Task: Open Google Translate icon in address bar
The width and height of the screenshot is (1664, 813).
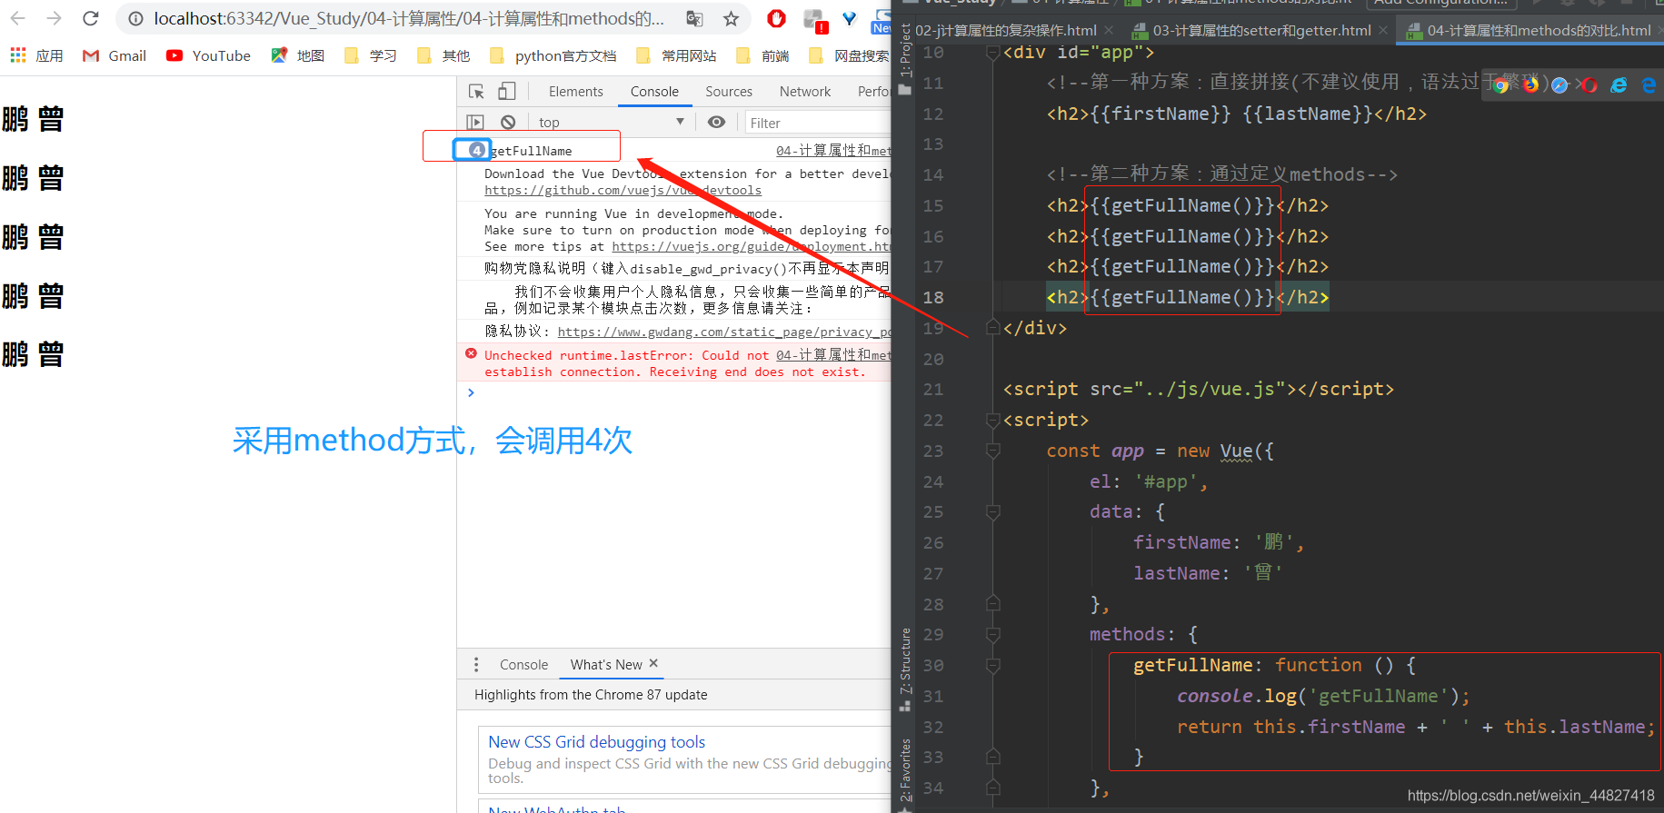Action: [x=694, y=18]
